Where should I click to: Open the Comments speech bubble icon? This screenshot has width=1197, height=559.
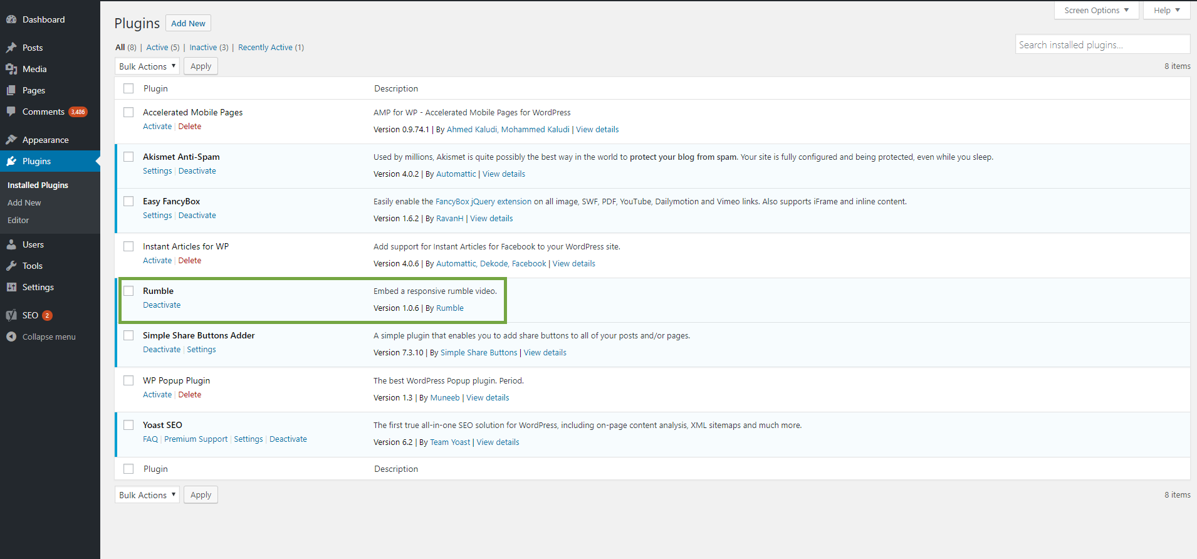(11, 112)
